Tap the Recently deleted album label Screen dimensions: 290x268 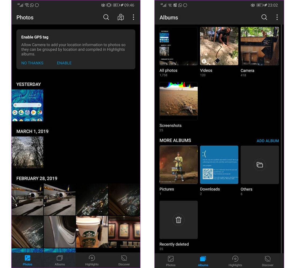click(174, 244)
